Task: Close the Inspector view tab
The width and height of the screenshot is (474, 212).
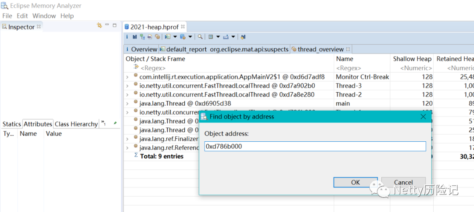Action: [x=38, y=27]
